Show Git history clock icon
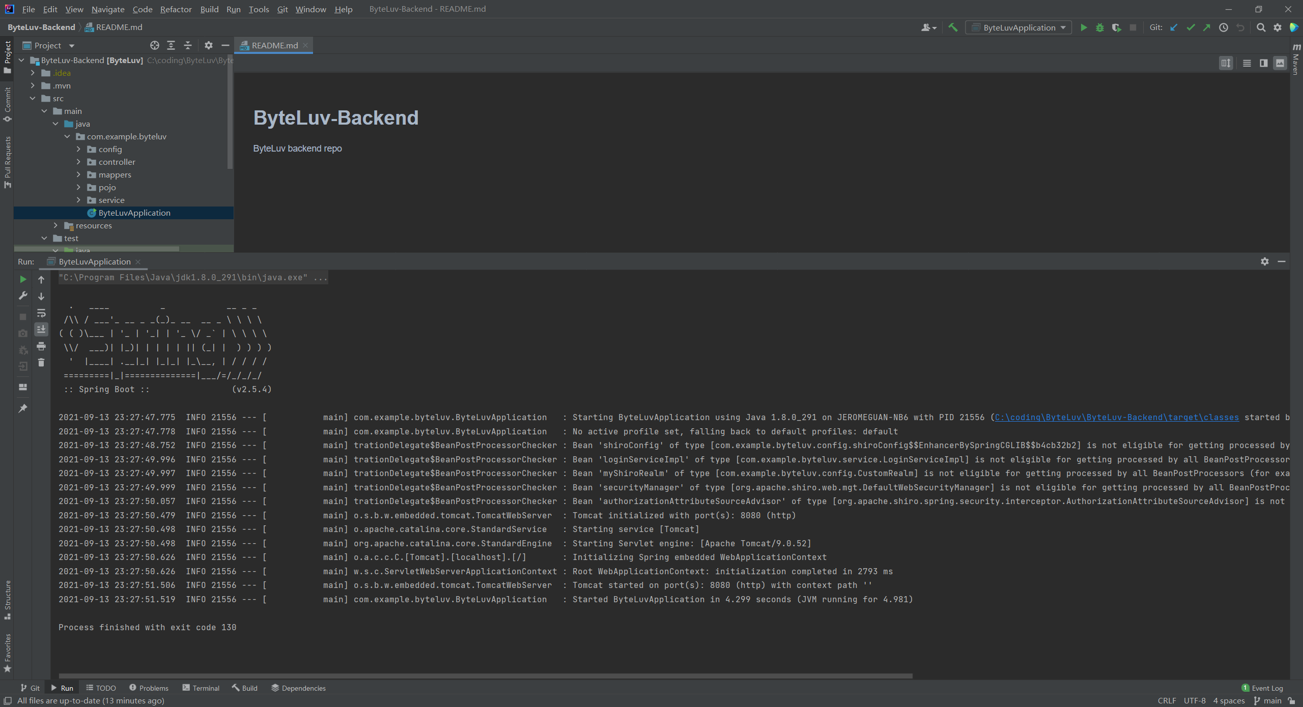Viewport: 1303px width, 707px height. tap(1224, 27)
